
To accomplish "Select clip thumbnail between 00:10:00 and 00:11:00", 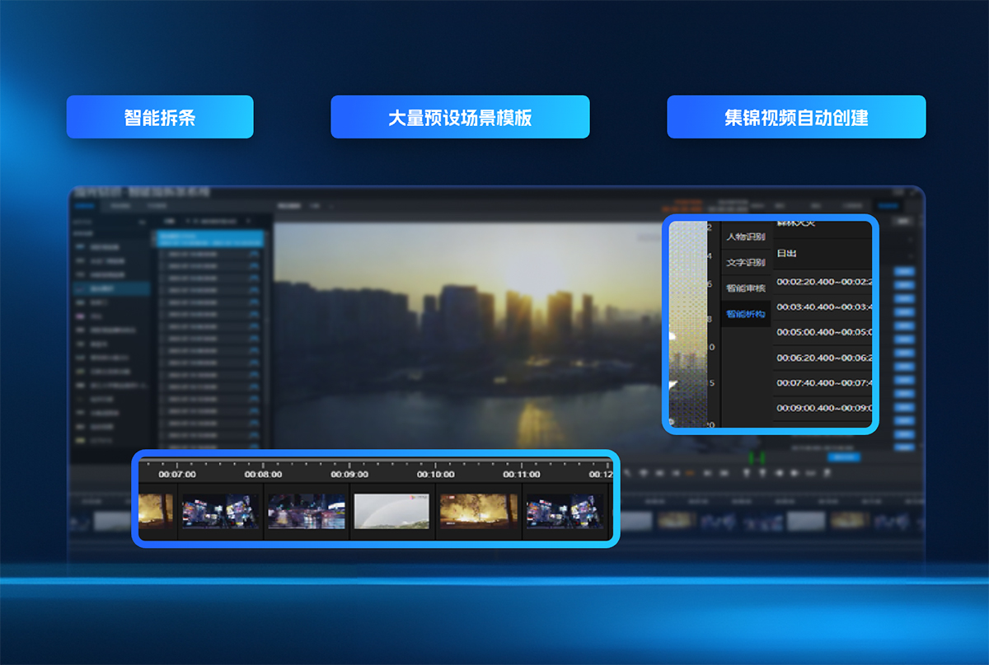I will click(x=478, y=511).
